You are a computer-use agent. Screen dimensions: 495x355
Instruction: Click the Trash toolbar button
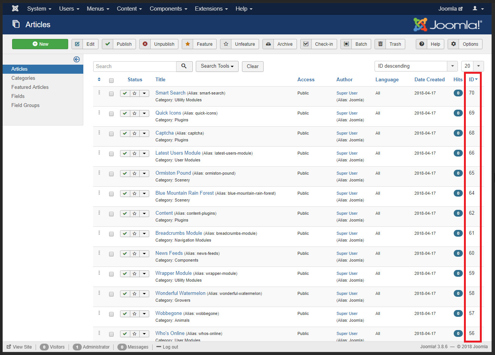(x=390, y=44)
